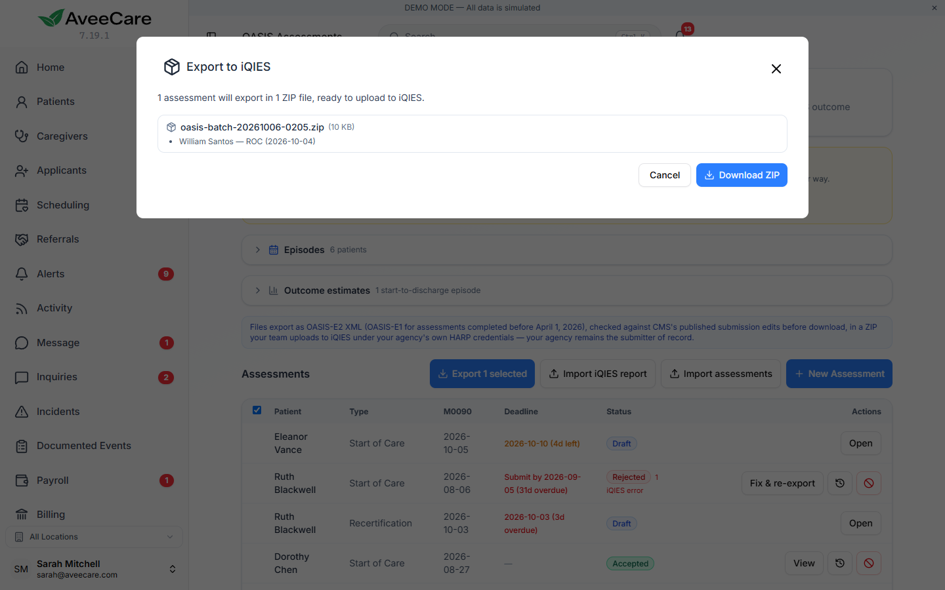Click the Outcome estimates chart icon
The image size is (945, 590).
coord(274,290)
